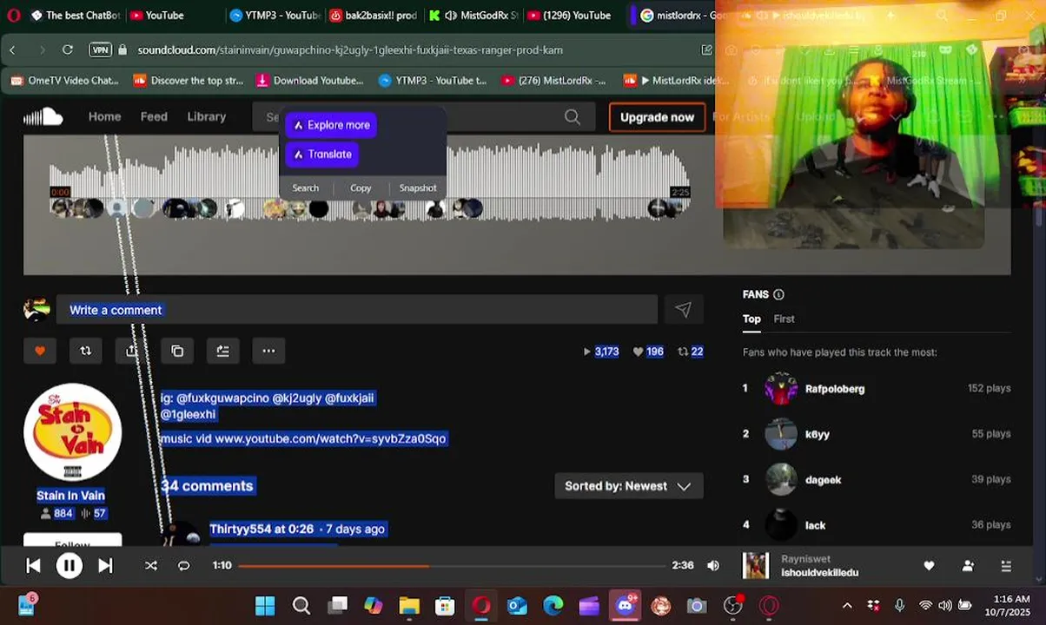Switch to the MistGodRx browser tab
Image resolution: width=1046 pixels, height=625 pixels.
(474, 16)
